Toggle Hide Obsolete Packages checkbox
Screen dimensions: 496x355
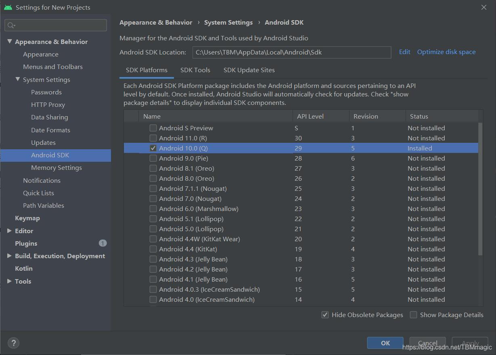325,315
